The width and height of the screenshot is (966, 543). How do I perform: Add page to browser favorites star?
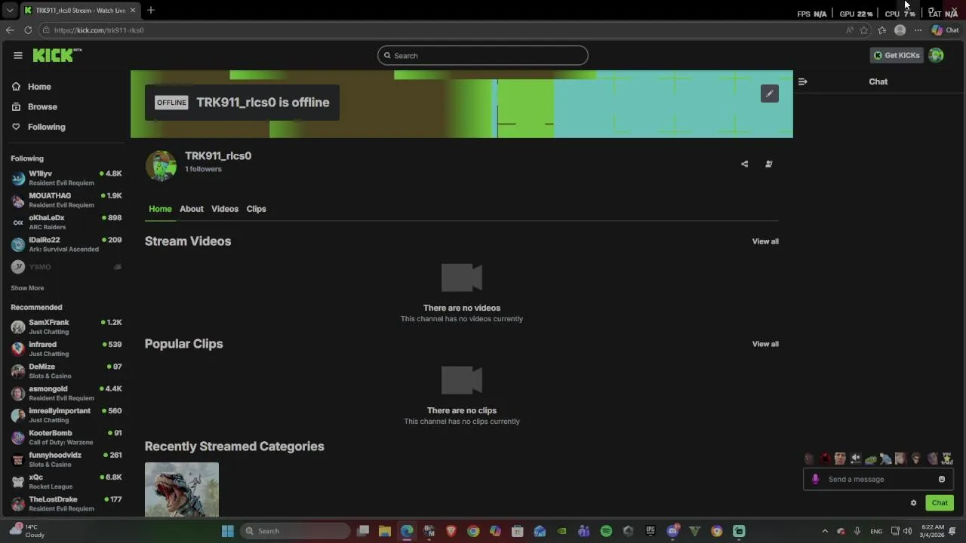[x=864, y=30]
